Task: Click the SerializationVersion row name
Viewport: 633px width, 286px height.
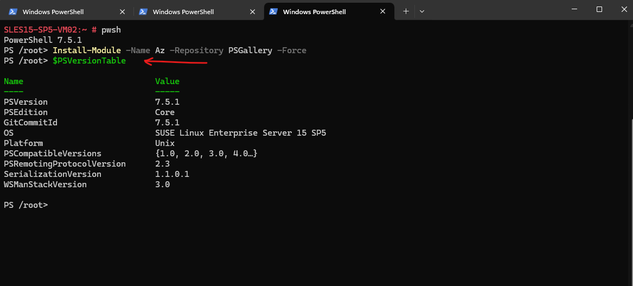Action: point(53,175)
